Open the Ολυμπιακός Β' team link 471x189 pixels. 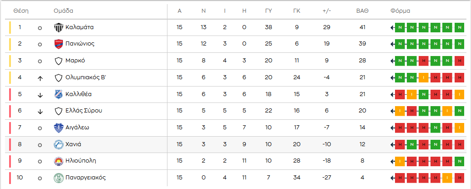(x=86, y=77)
